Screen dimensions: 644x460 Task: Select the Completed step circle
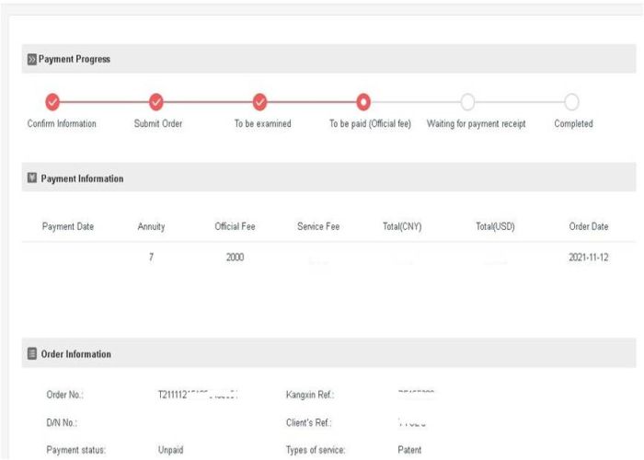[x=571, y=101]
